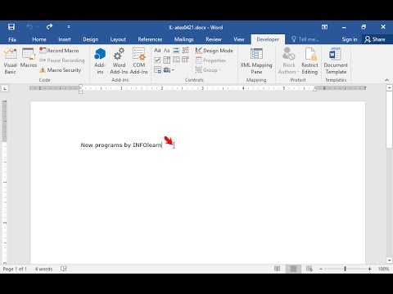The height and width of the screenshot is (294, 393).
Task: Open Word Add-ins dialog
Action: click(119, 61)
